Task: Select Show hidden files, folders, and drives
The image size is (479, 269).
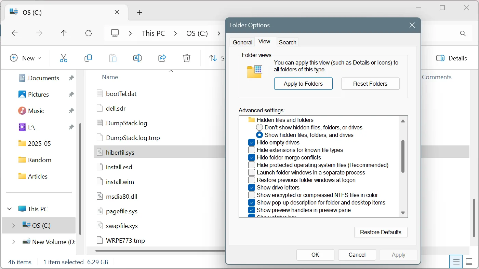Action: [x=260, y=135]
